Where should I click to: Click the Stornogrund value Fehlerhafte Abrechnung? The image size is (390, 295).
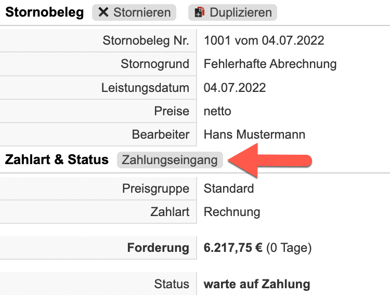(x=270, y=64)
